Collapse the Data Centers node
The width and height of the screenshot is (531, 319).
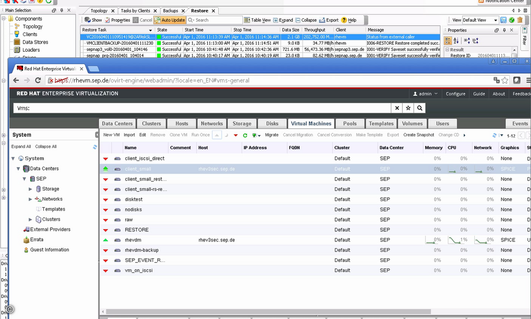[19, 169]
